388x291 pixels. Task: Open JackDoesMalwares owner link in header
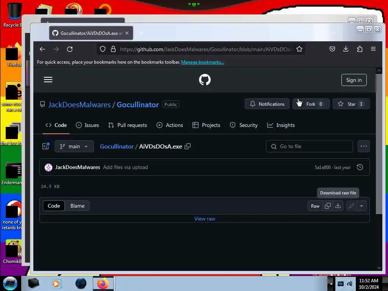point(80,105)
